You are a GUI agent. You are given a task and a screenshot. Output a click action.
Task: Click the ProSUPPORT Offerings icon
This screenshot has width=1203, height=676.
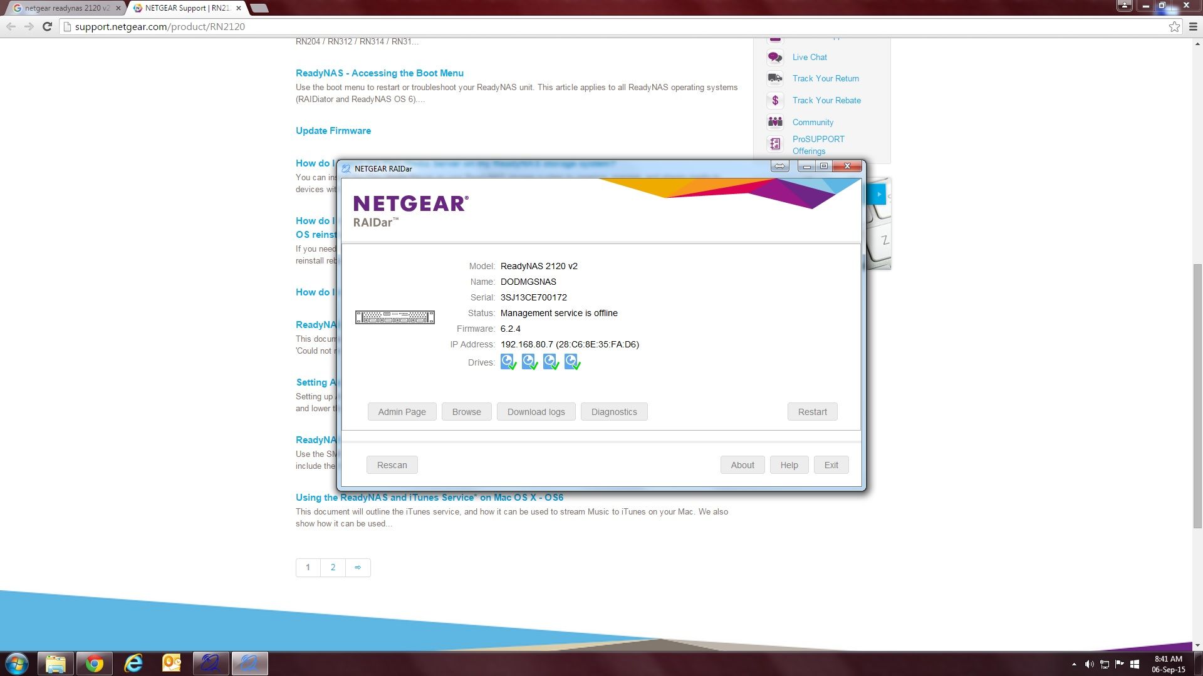tap(775, 144)
